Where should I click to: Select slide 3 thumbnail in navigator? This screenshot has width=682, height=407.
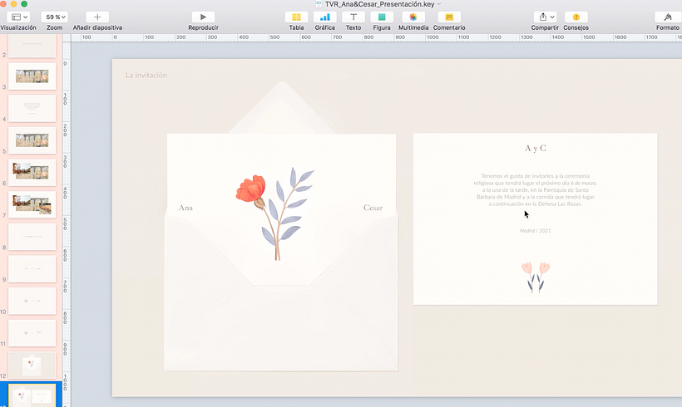click(32, 76)
